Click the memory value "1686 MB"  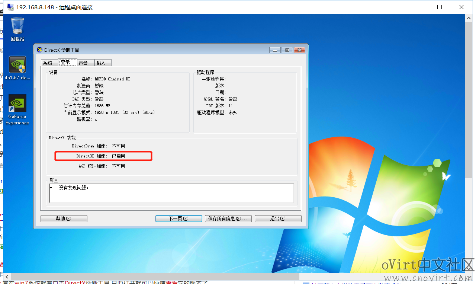(103, 106)
